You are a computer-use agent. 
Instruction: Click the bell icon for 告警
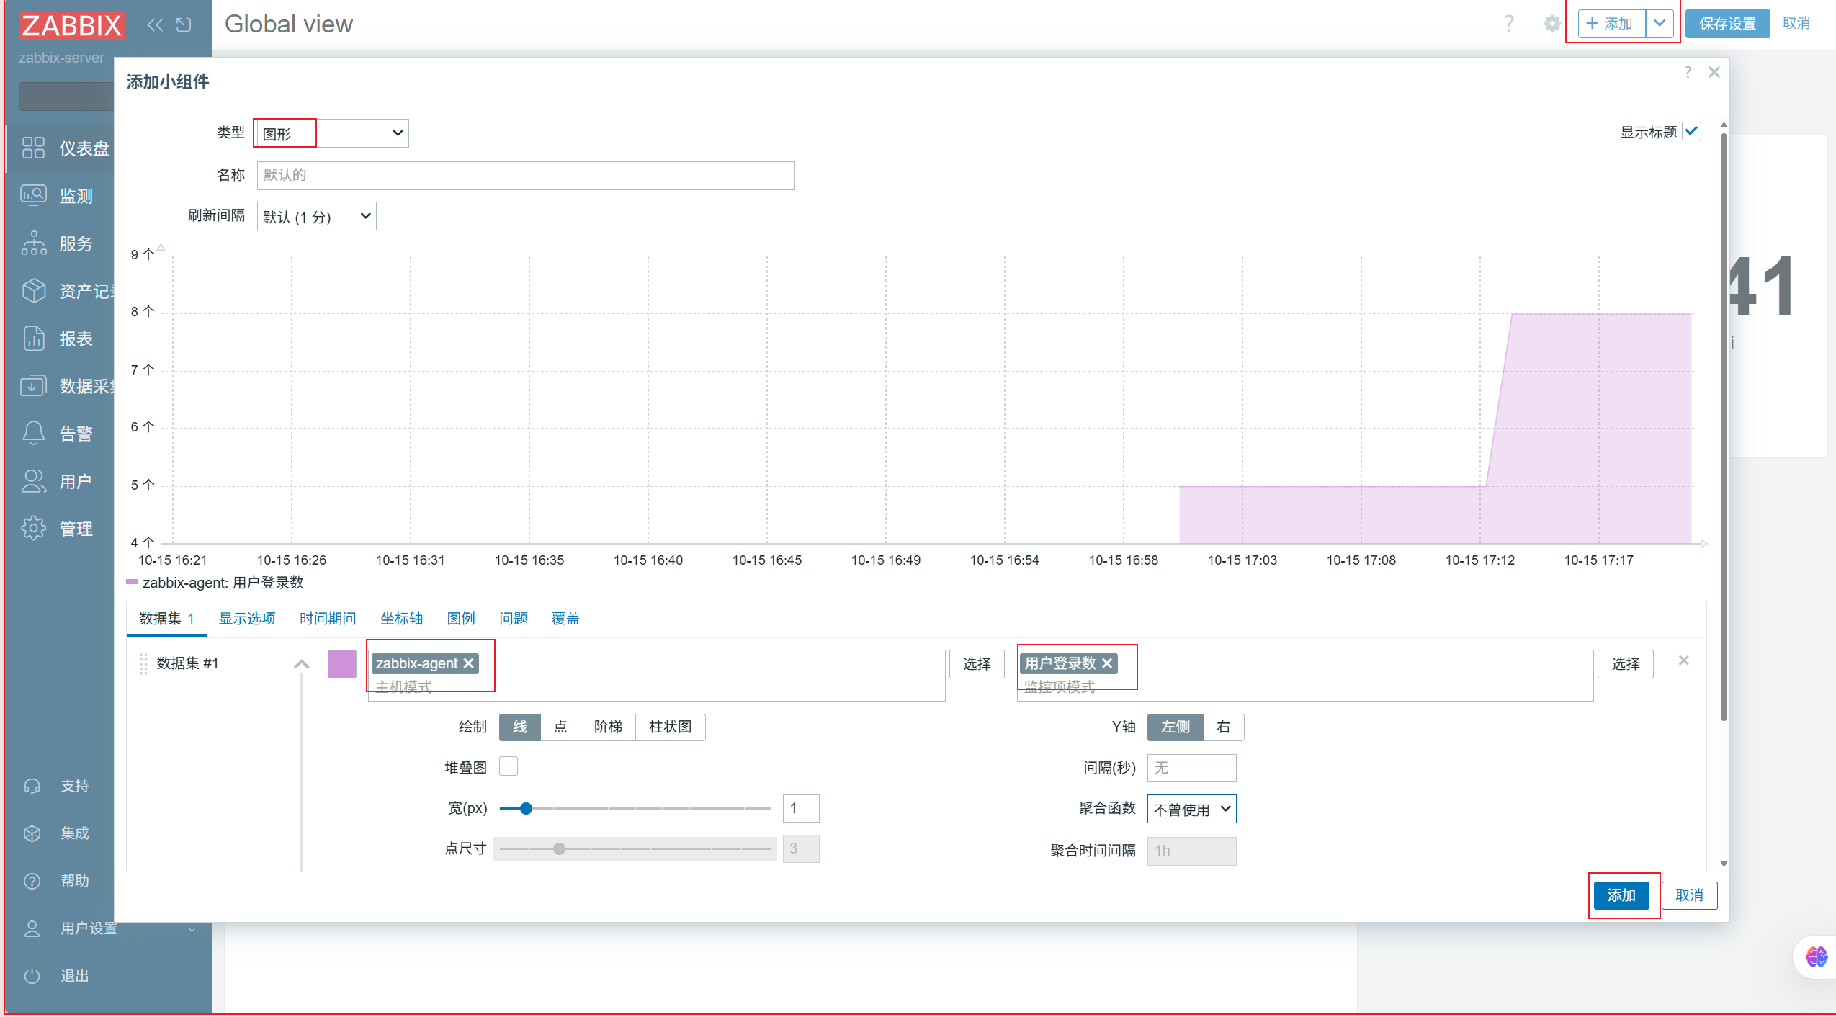click(33, 433)
